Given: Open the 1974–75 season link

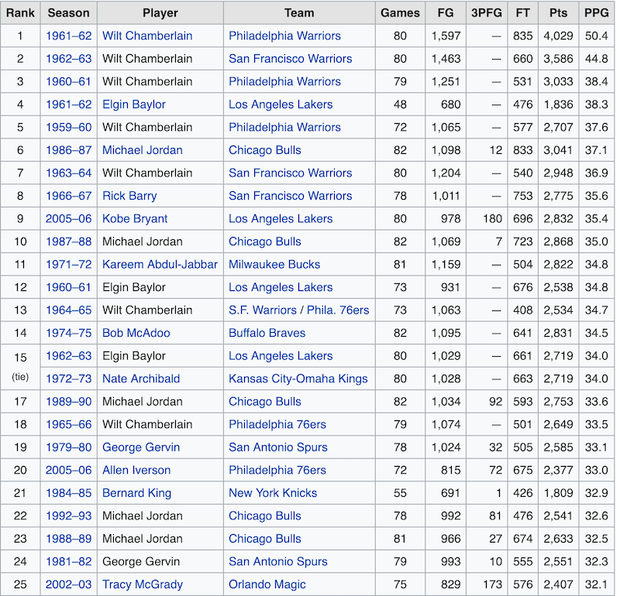Looking at the screenshot, I should (68, 334).
